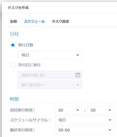Open the 毎日 run-days combo box
This screenshot has height=137, width=117.
[x=50, y=55]
